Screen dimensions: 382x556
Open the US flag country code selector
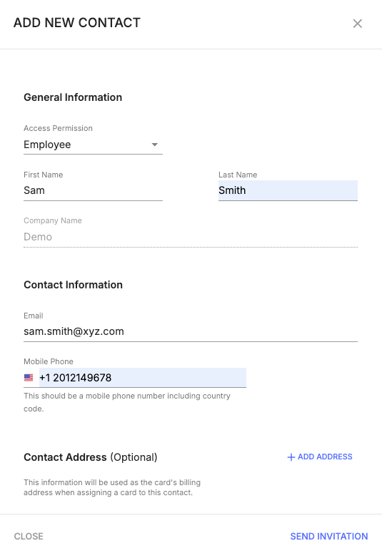[29, 378]
